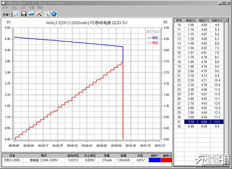Minimize the window

(220, 3)
